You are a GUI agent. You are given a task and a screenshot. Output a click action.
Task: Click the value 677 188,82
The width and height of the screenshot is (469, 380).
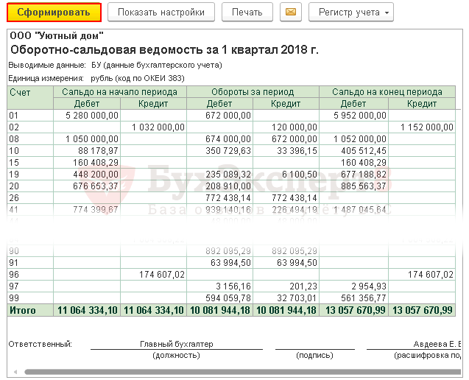click(364, 174)
